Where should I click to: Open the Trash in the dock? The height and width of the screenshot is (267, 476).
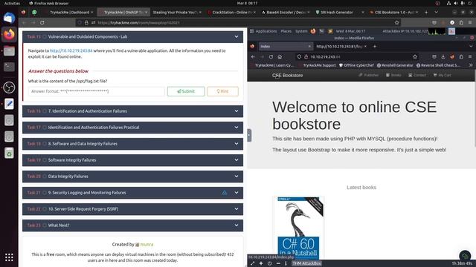point(9,154)
